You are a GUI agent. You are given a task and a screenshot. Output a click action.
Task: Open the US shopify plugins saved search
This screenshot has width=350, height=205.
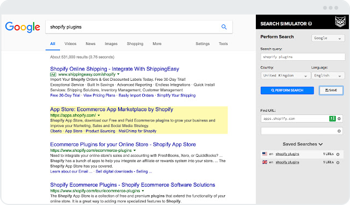coord(287,154)
